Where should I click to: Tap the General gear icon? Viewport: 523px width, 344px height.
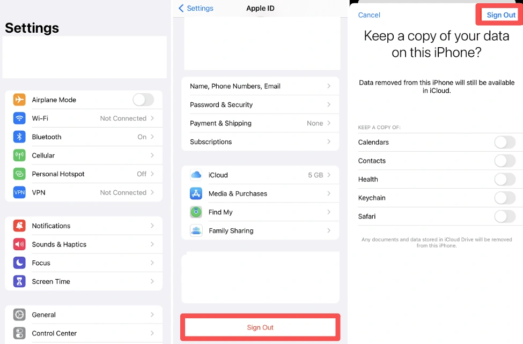(19, 315)
